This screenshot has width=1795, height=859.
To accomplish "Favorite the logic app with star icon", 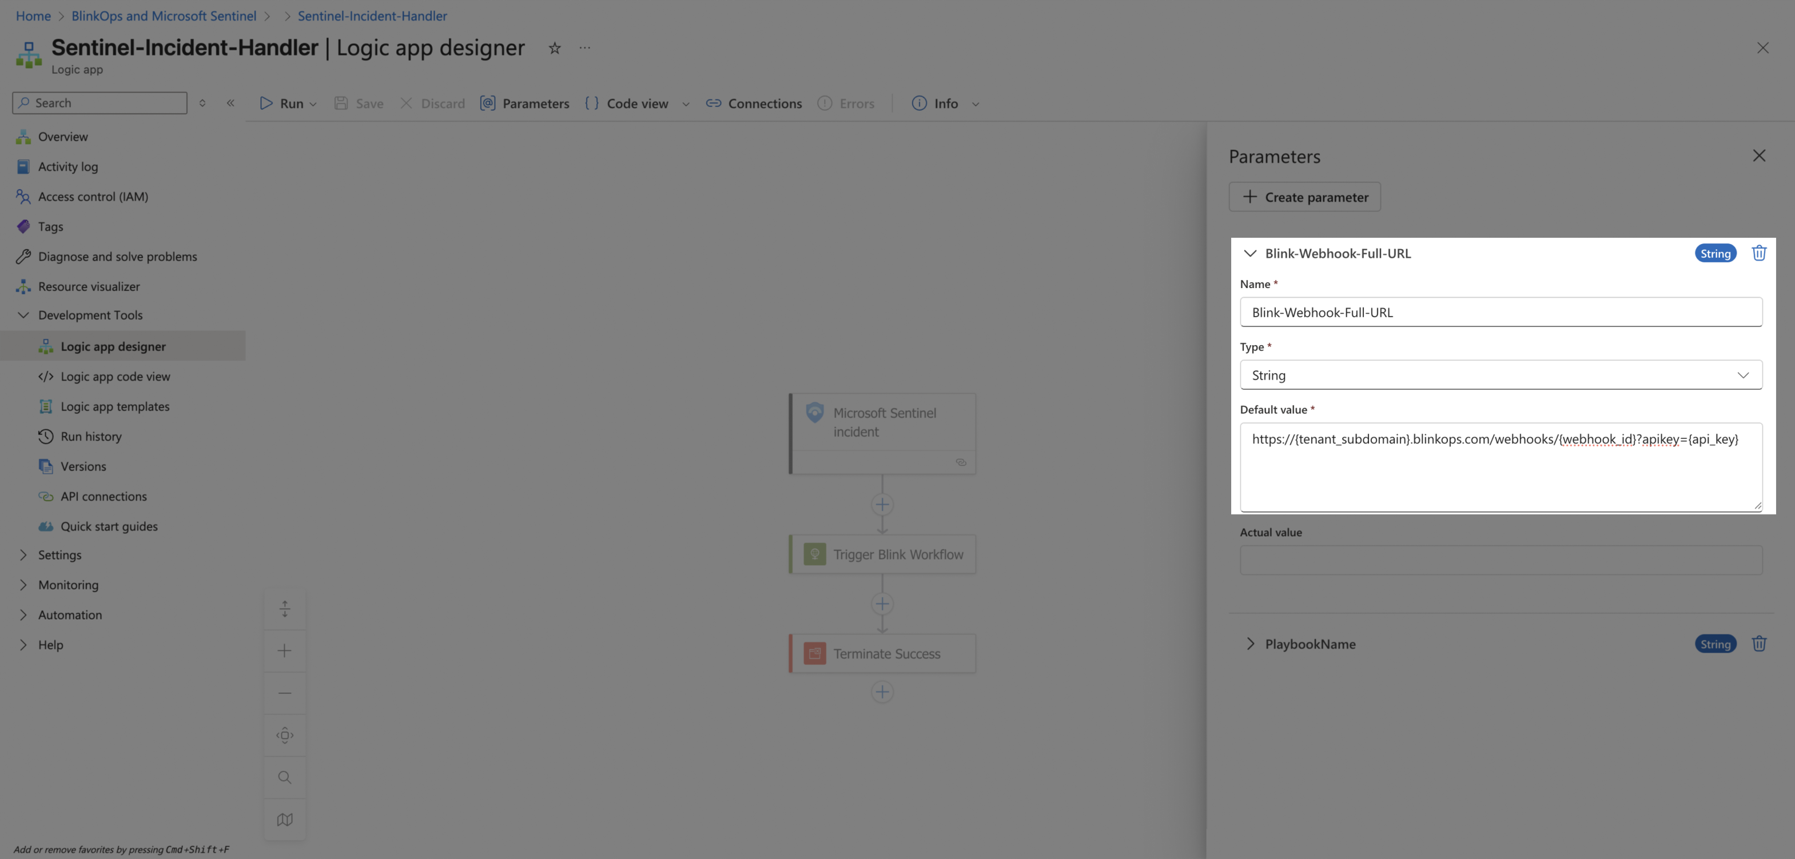I will coord(555,48).
